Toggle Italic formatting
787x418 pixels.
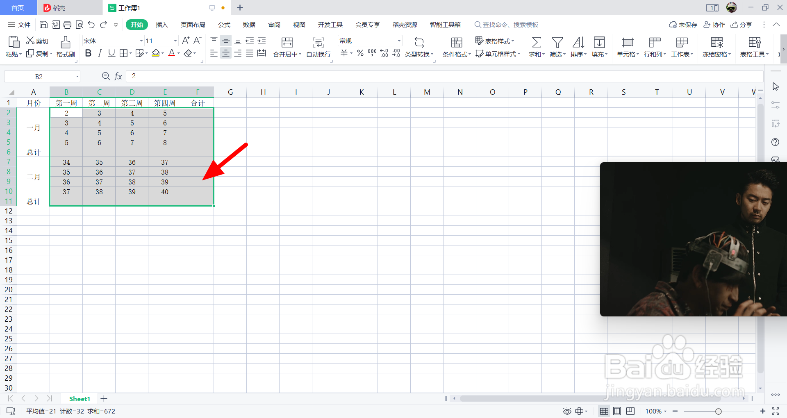click(100, 53)
